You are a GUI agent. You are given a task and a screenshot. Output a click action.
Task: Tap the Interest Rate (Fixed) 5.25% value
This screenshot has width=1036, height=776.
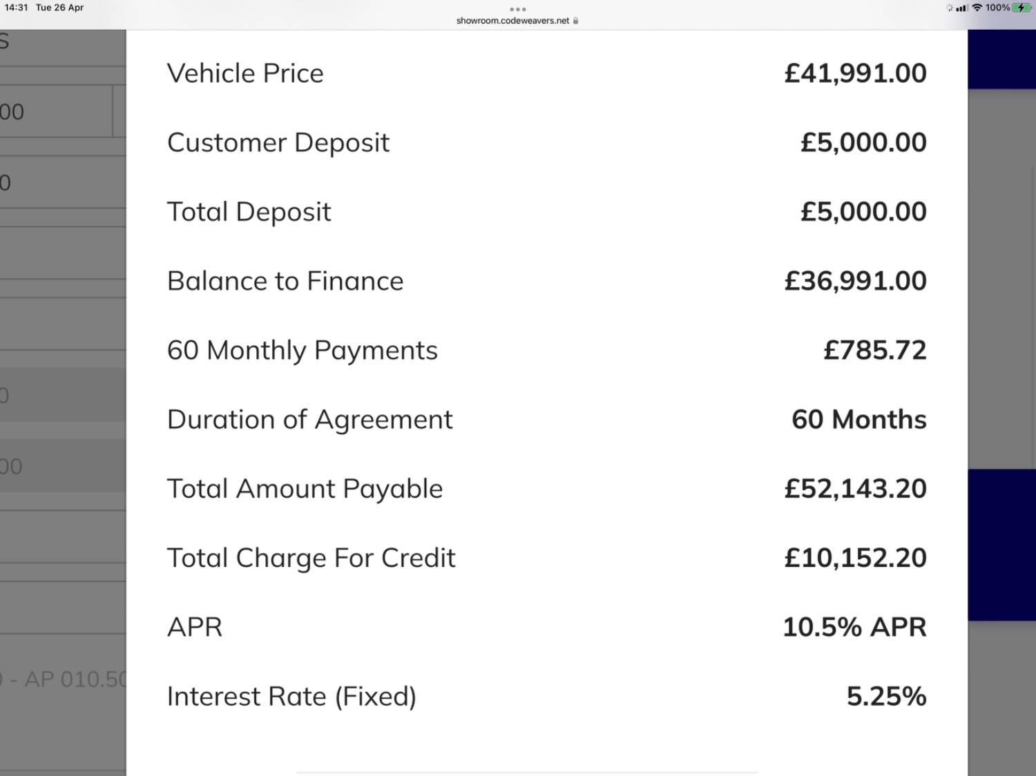click(x=886, y=696)
